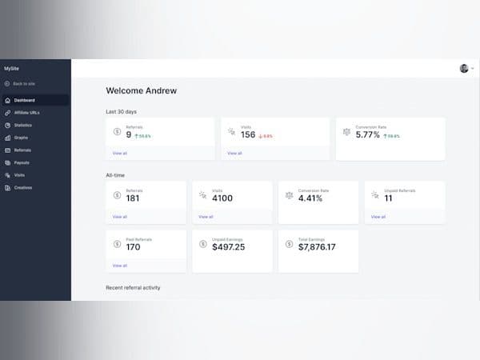The width and height of the screenshot is (480, 360).
Task: Select Visits in the sidebar menu
Action: [19, 175]
